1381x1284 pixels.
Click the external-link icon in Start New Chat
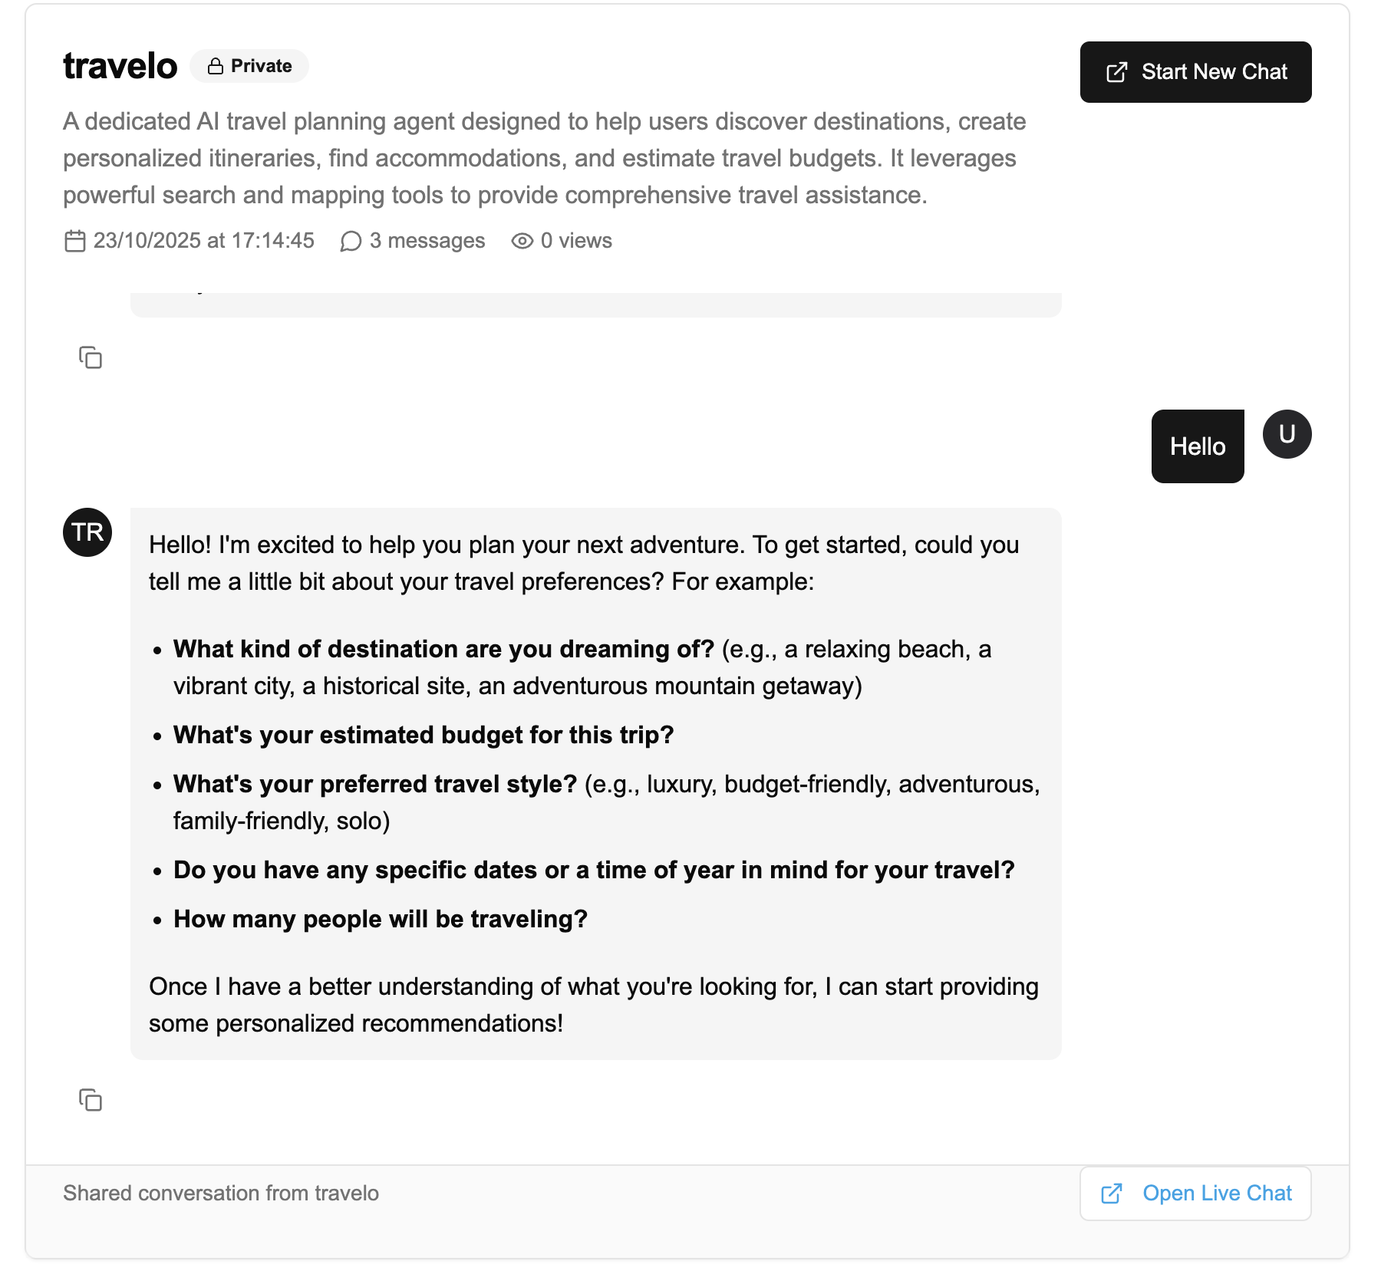click(1116, 72)
